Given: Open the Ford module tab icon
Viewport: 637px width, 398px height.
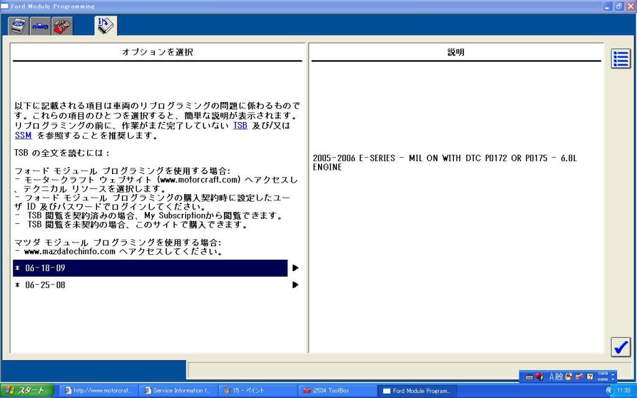Looking at the screenshot, I should click(18, 26).
